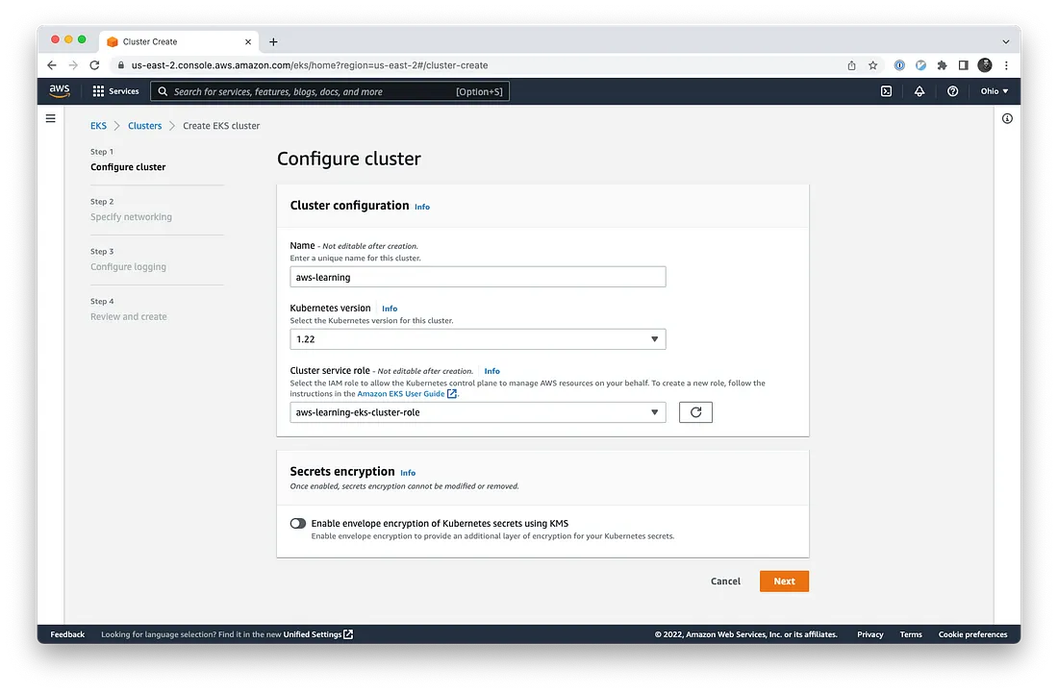Toggle the hamburger side navigation menu
Viewport: 1058px width, 693px height.
pyautogui.click(x=51, y=118)
